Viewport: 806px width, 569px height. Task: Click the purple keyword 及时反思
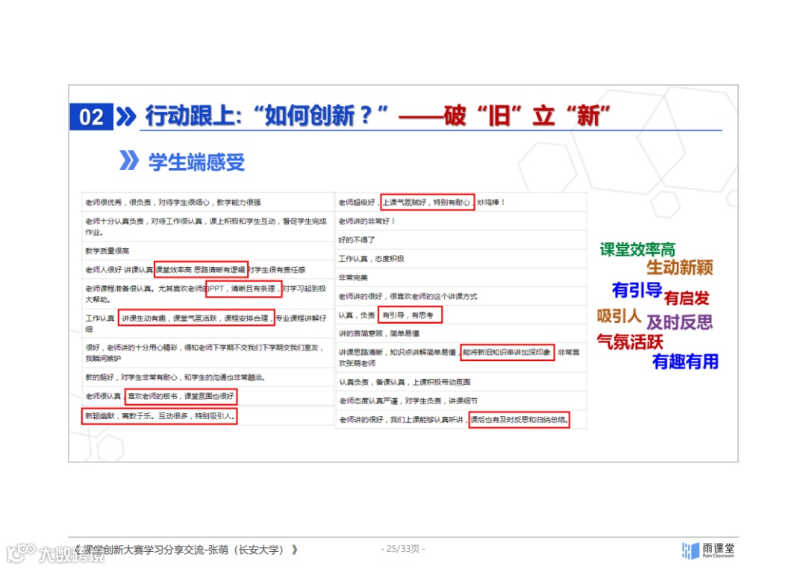(x=680, y=322)
